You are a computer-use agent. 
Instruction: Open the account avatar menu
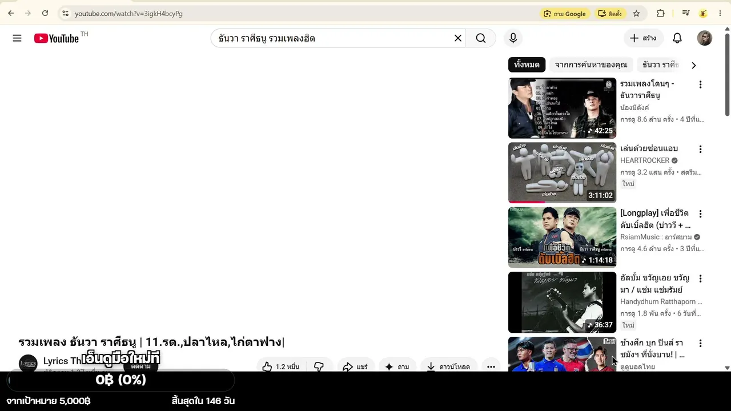click(x=704, y=38)
